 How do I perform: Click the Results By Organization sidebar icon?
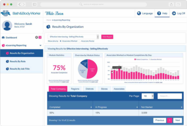(x=7, y=53)
